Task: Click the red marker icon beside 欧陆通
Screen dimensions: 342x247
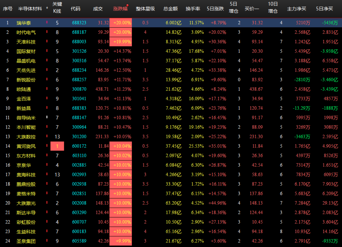Action: pyautogui.click(x=47, y=89)
